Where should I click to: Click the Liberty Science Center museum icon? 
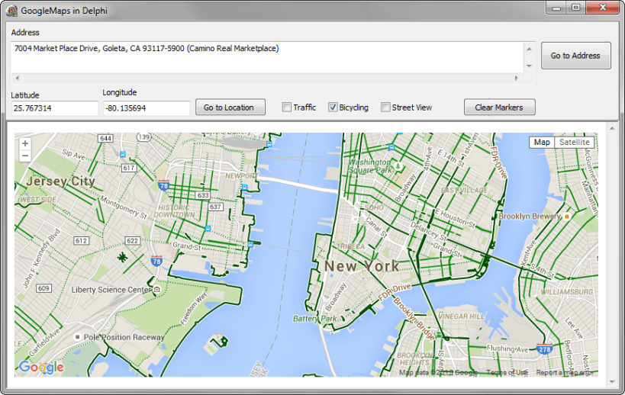157,290
